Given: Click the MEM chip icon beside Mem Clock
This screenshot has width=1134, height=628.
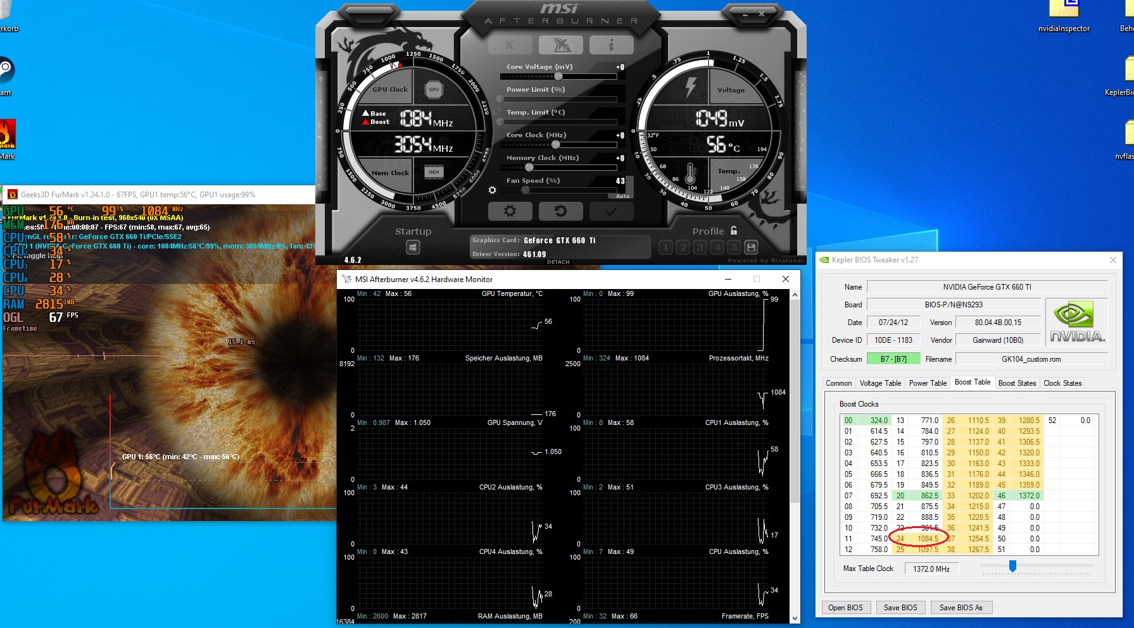Looking at the screenshot, I should pos(434,172).
